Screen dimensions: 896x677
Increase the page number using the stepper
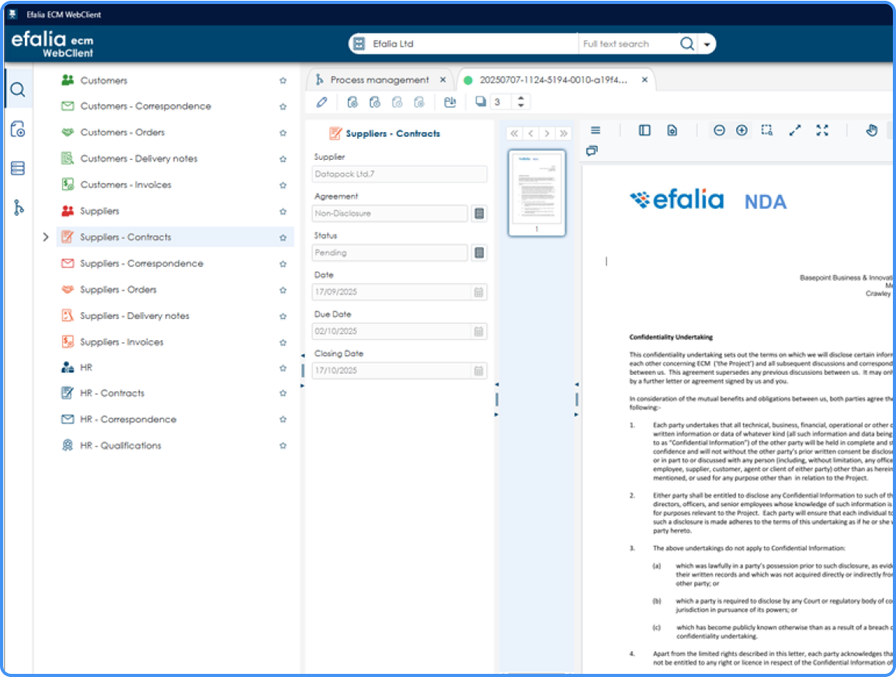click(521, 97)
